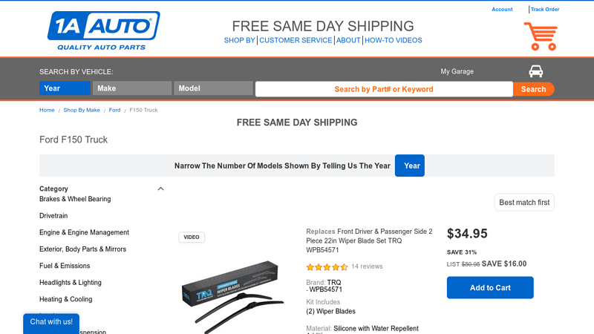The image size is (594, 334).
Task: Open the Best match first sort menu
Action: coord(524,203)
